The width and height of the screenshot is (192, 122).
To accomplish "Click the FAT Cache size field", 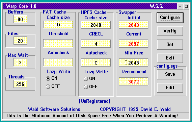I will click(x=58, y=25).
